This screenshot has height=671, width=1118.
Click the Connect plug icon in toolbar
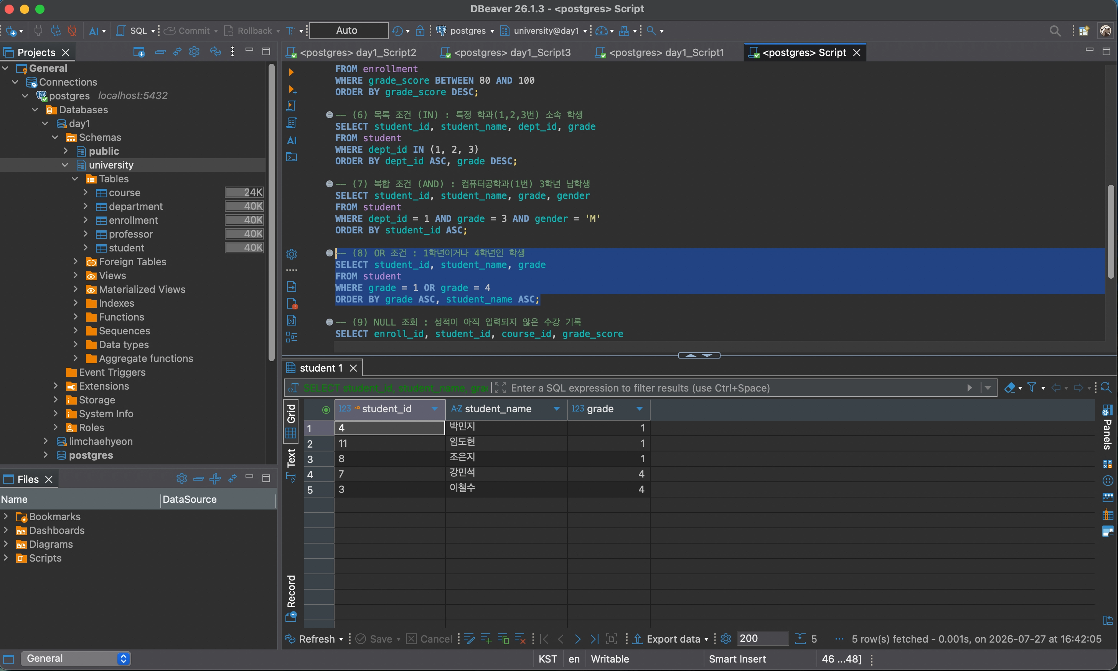tap(38, 31)
